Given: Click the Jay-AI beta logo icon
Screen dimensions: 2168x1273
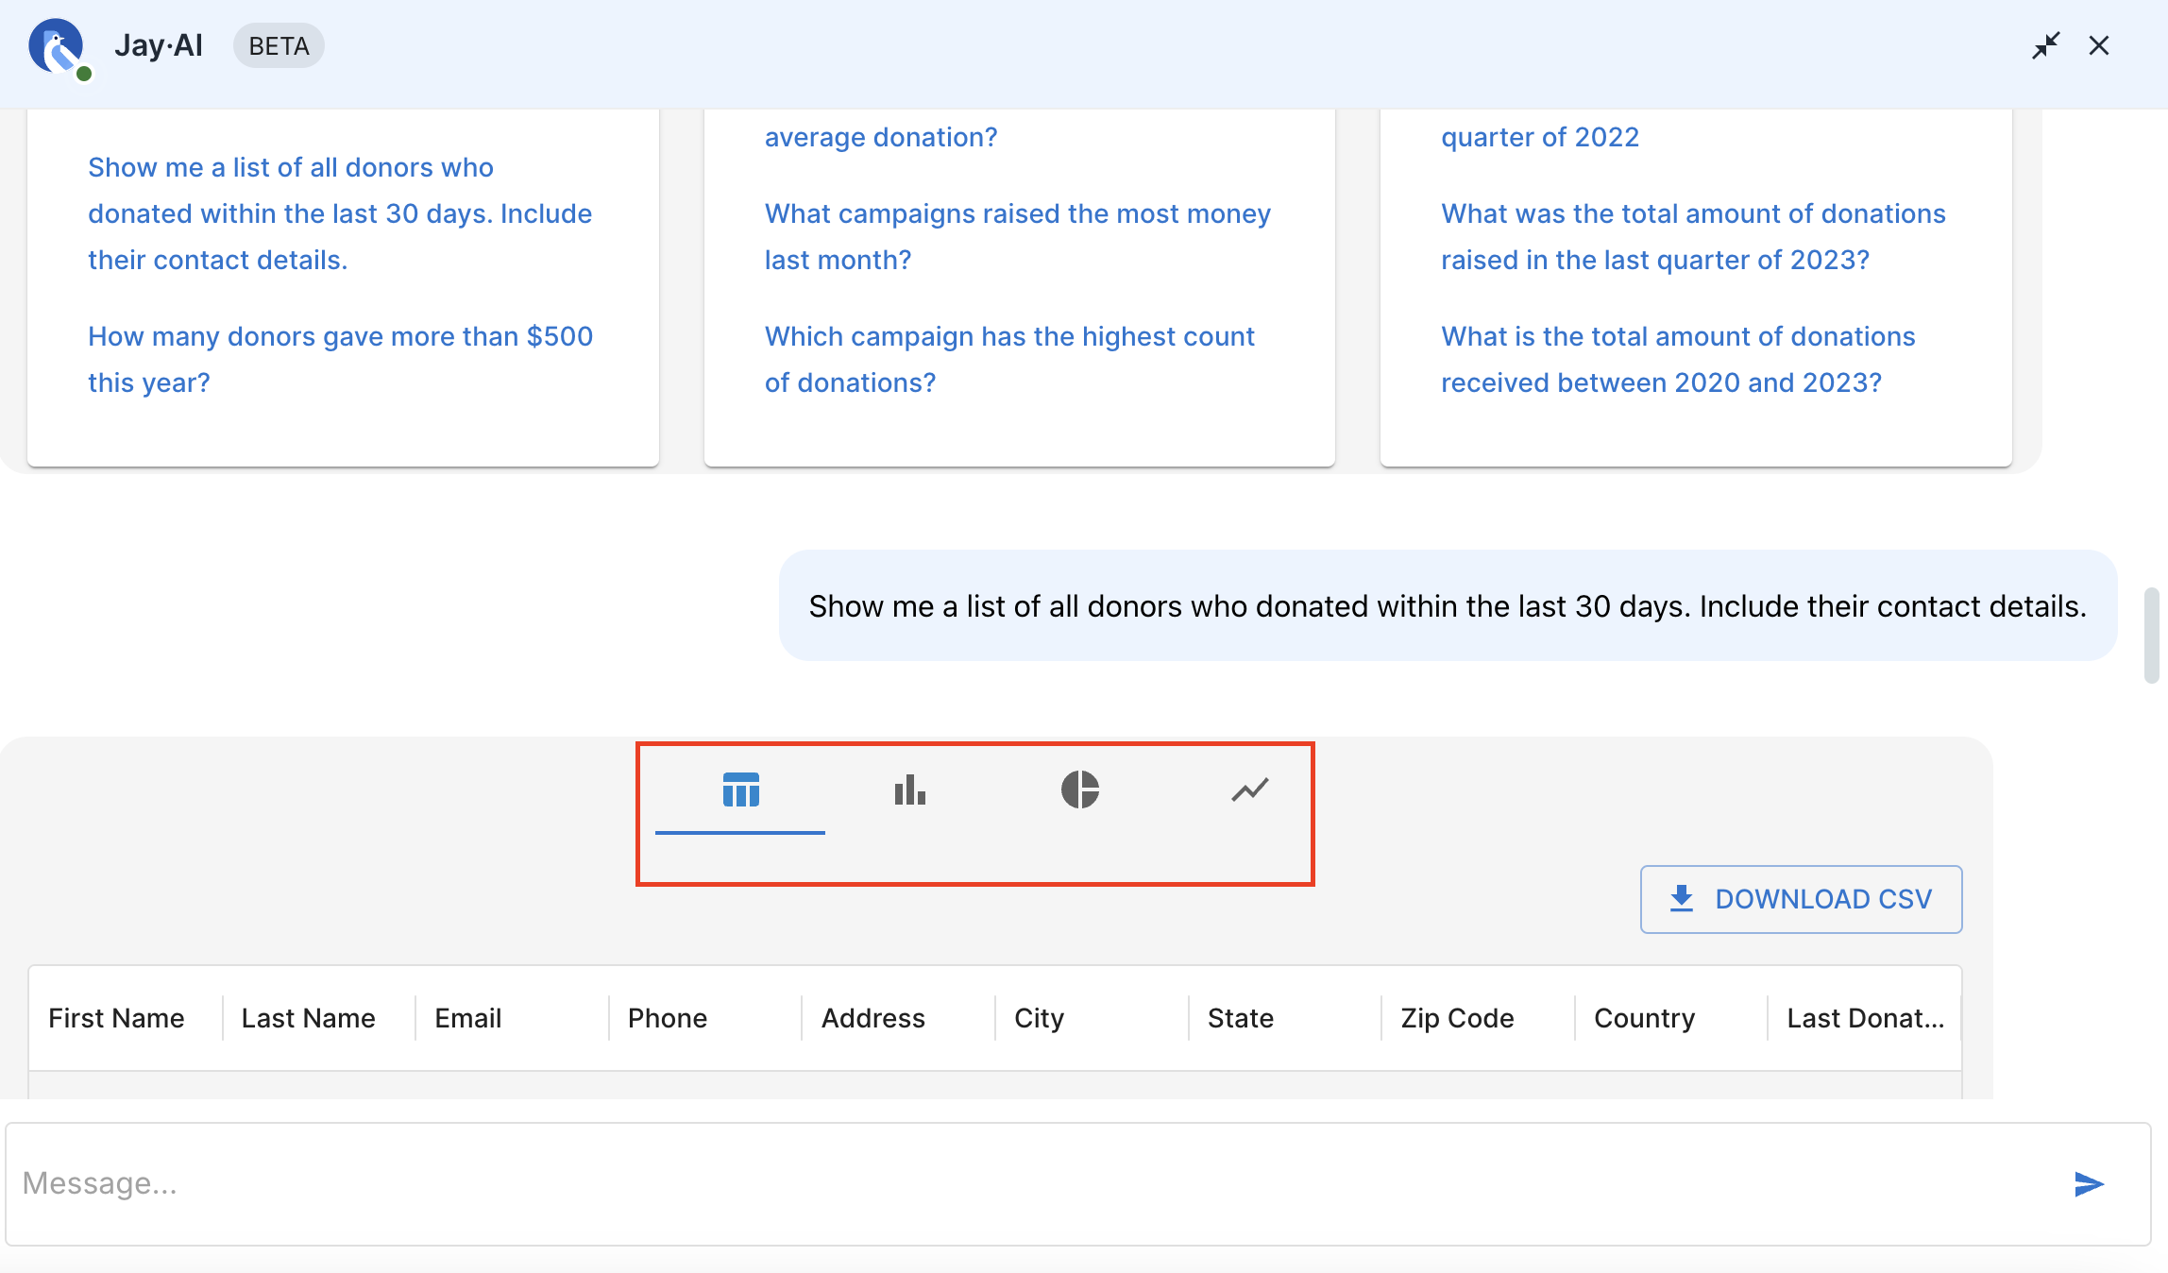Looking at the screenshot, I should [x=58, y=42].
